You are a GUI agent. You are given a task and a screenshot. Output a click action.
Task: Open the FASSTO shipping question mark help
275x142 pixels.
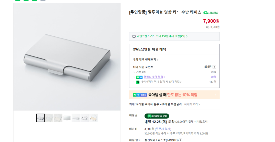181,140
